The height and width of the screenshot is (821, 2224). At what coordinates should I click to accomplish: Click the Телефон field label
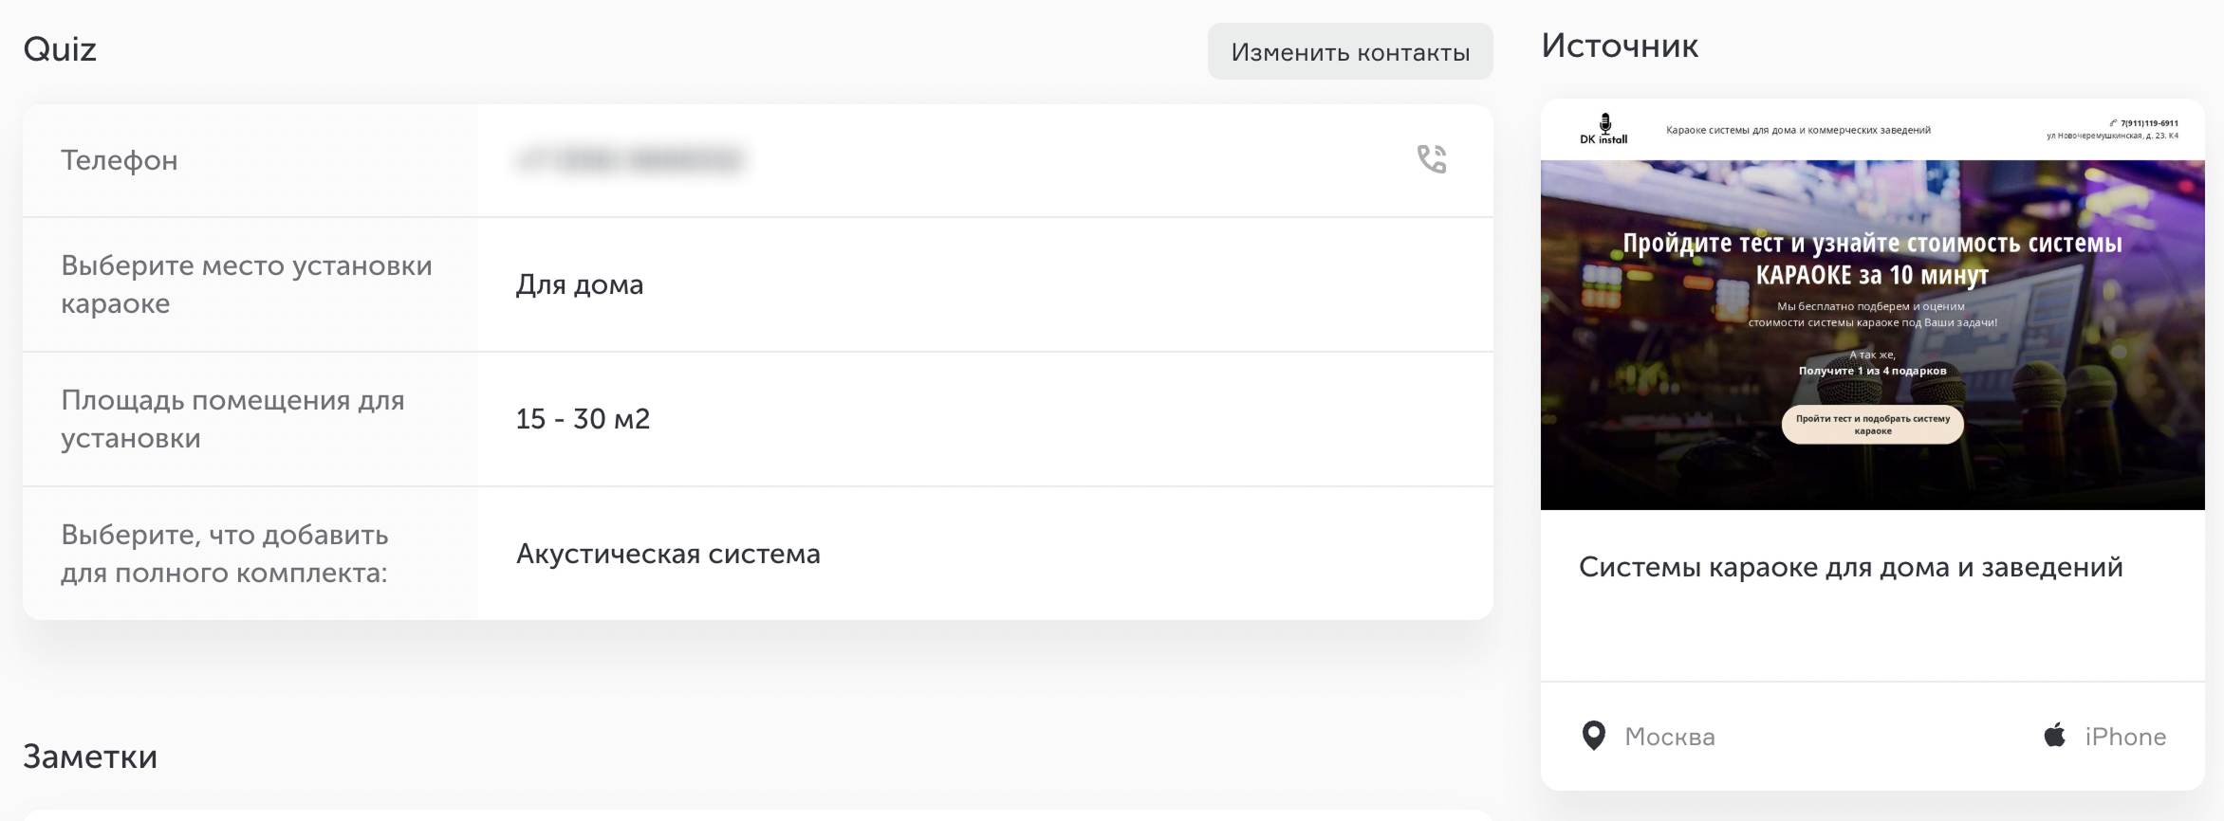tap(120, 160)
